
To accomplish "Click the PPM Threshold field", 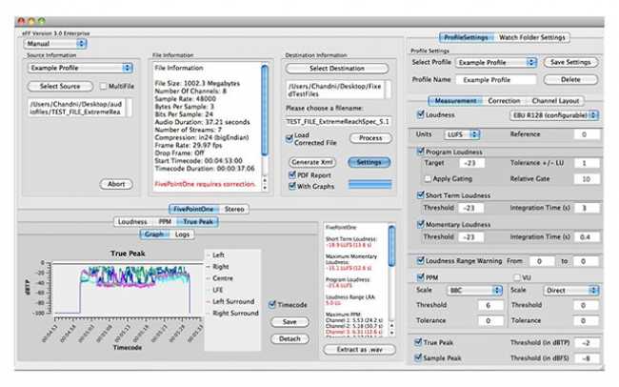I will [x=490, y=305].
